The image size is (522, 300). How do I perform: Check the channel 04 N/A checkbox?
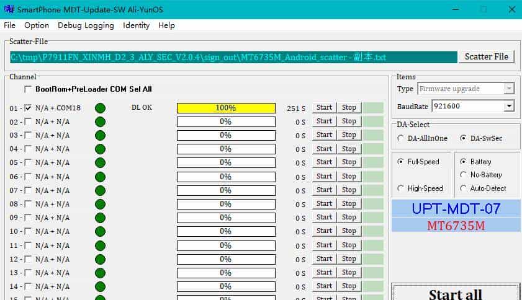click(x=28, y=149)
